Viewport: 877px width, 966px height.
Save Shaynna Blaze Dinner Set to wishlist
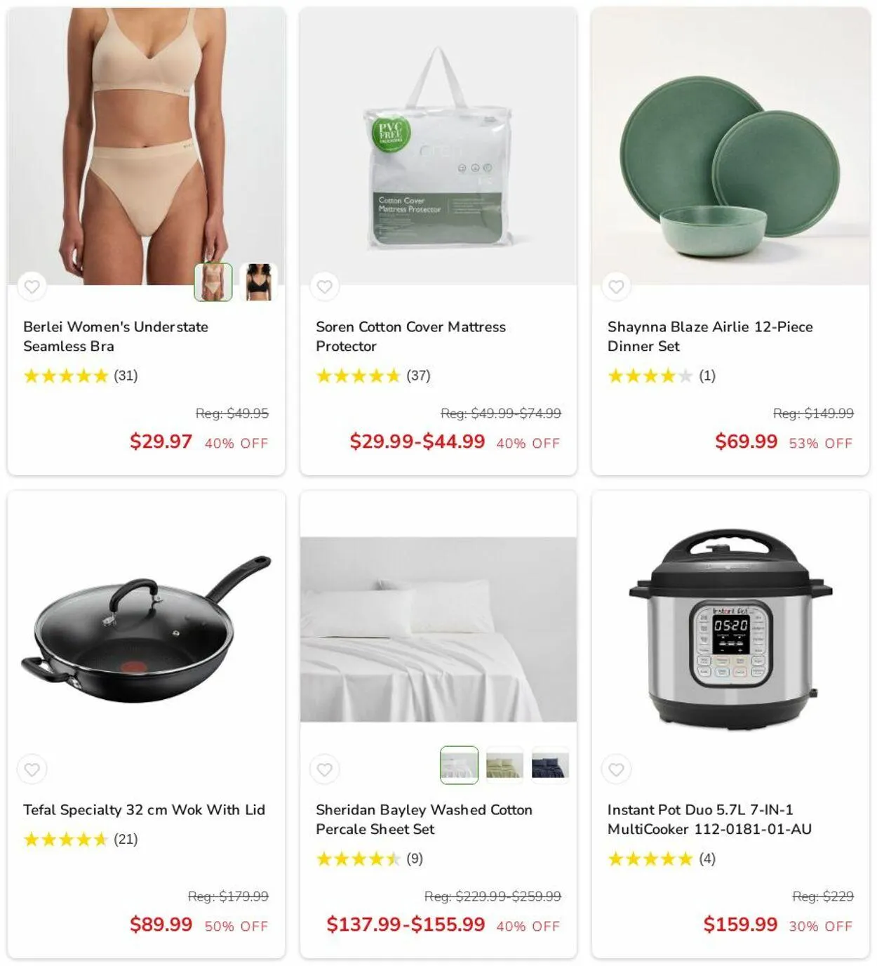pos(616,286)
